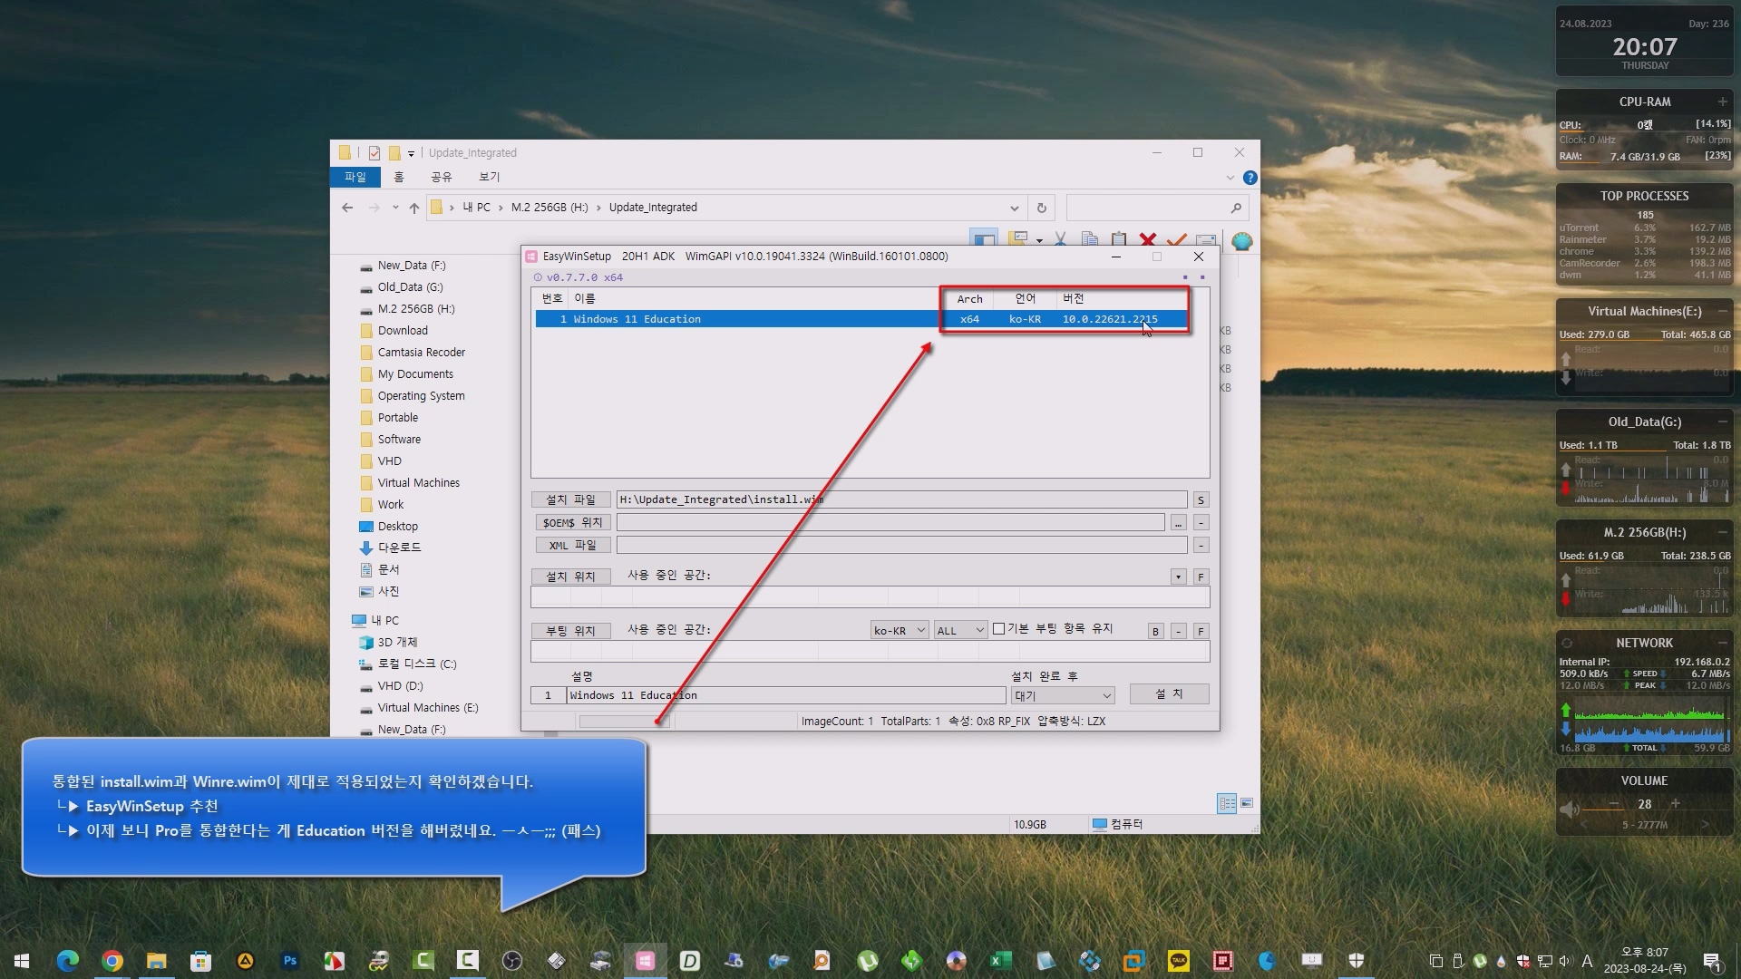
Task: Switch Explorer to details view layout
Action: tap(1227, 803)
